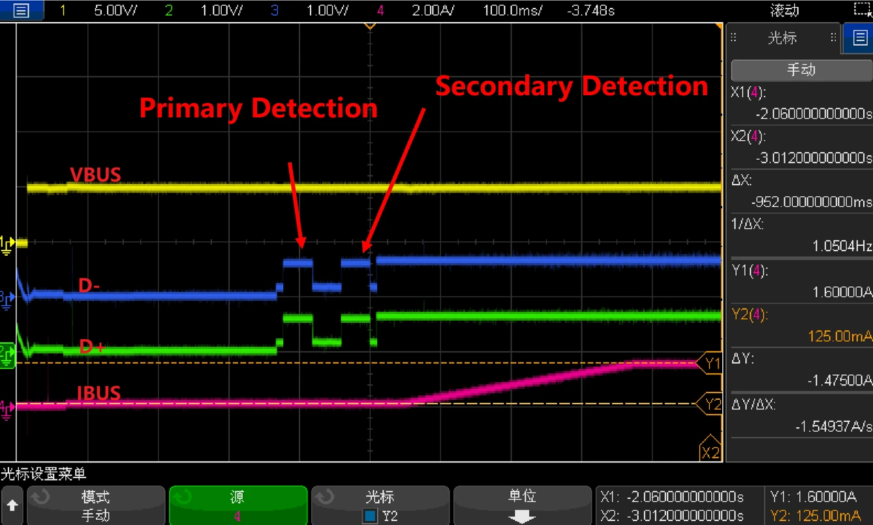Click the 光标 sidebar panel header
Screen dimensions: 873x525
(783, 38)
